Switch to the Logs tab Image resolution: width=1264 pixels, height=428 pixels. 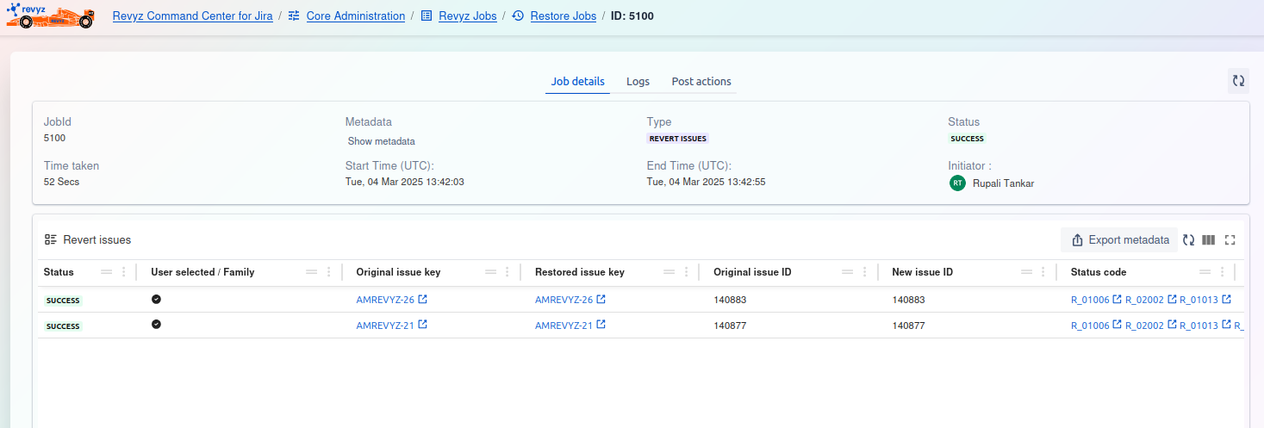coord(638,82)
